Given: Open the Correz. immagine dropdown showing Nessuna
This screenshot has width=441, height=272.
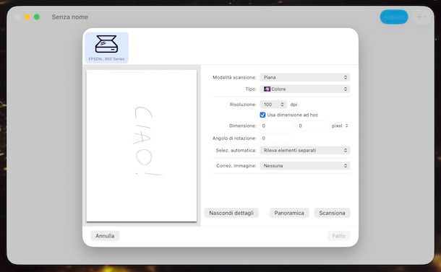Looking at the screenshot, I should tap(305, 166).
